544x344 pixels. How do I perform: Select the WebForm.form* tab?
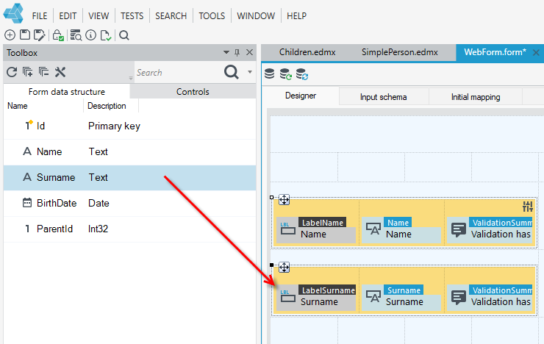(x=495, y=52)
